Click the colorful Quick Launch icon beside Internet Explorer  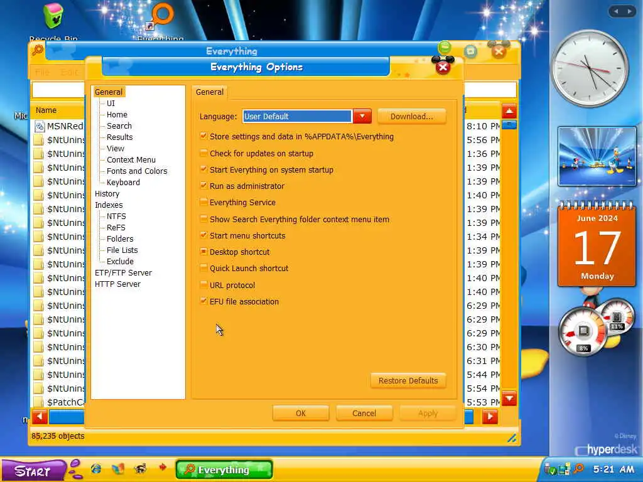point(118,468)
